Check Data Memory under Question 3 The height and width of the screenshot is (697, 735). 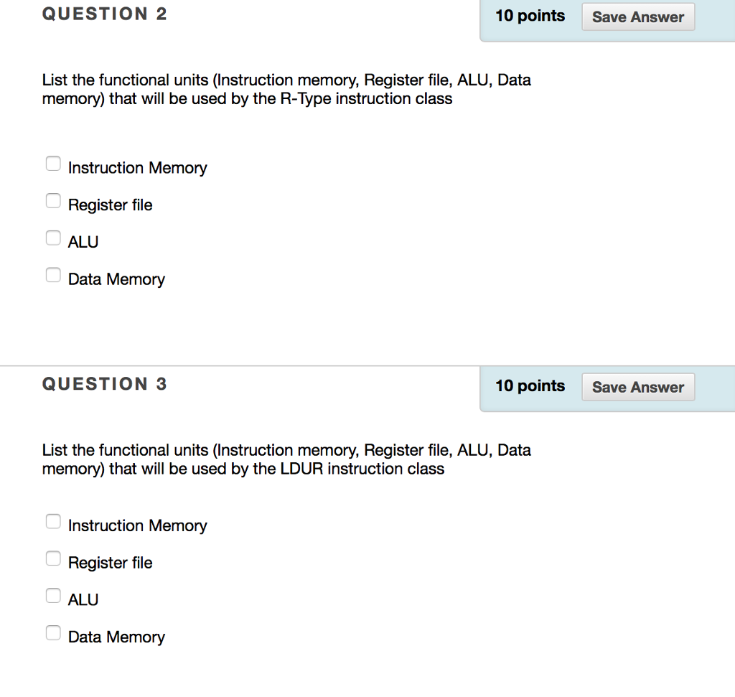point(53,632)
